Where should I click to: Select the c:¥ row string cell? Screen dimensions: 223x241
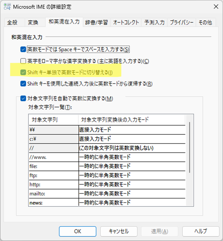point(54,139)
